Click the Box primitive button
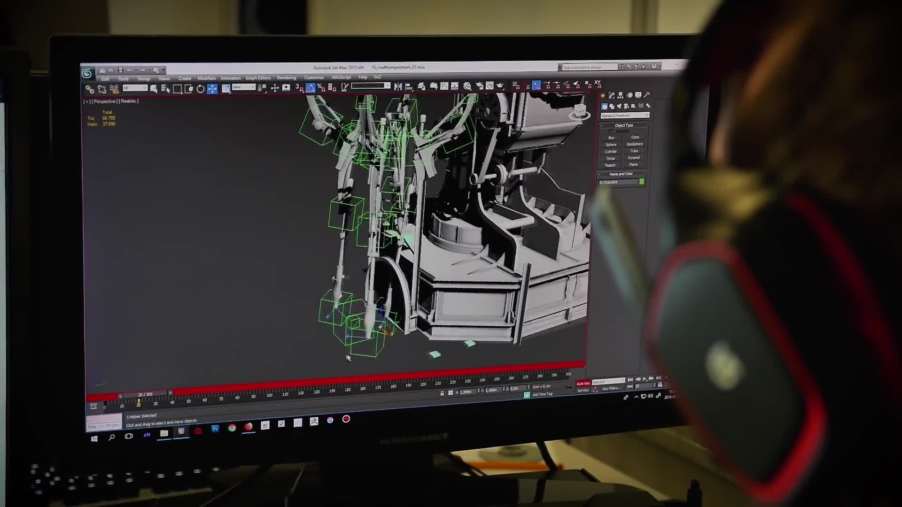 tap(611, 138)
